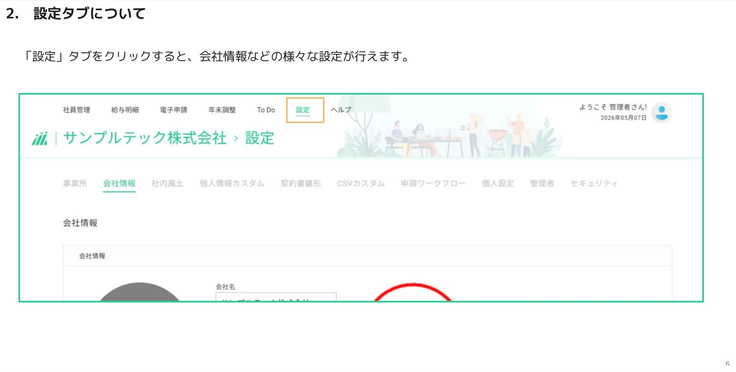Image resolution: width=736 pixels, height=372 pixels.
Task: Open the 年末調整 menu
Action: click(x=222, y=110)
